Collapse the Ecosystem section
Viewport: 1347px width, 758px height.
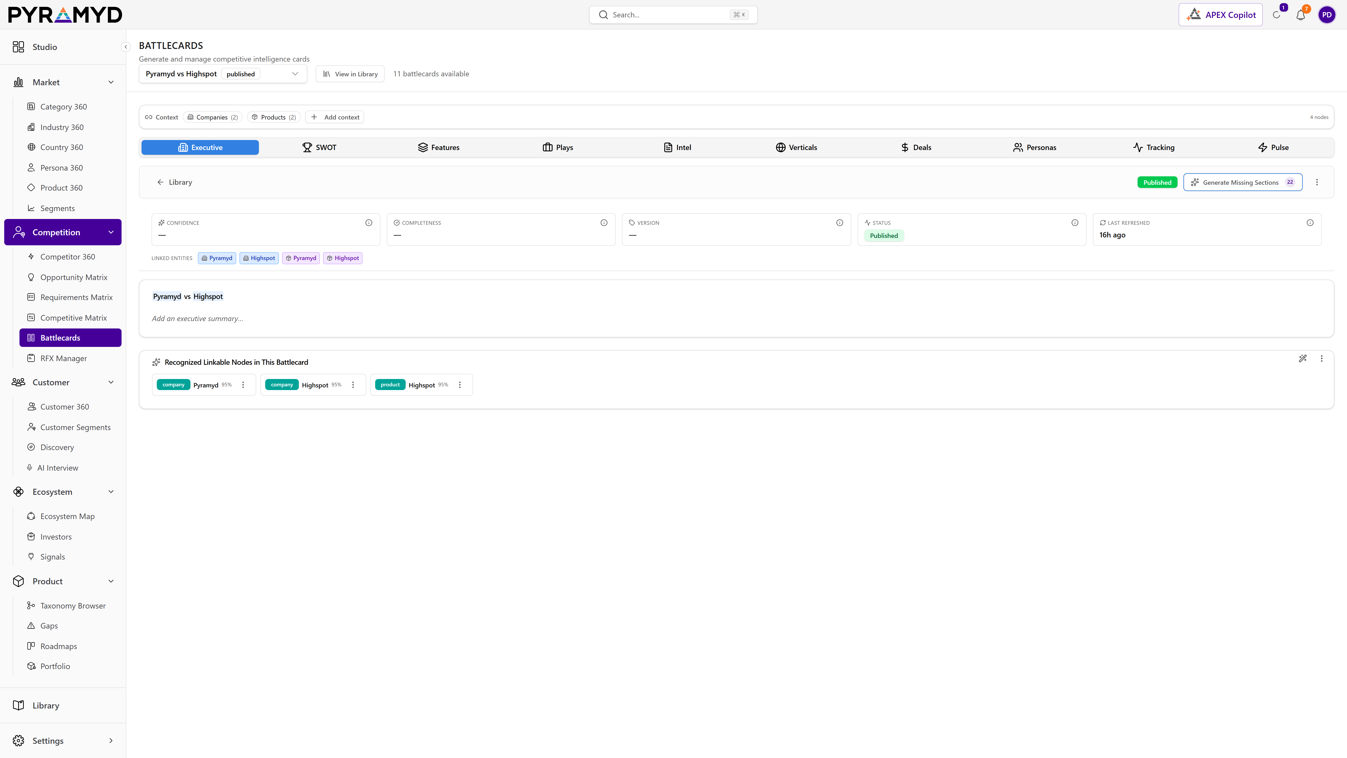[111, 492]
